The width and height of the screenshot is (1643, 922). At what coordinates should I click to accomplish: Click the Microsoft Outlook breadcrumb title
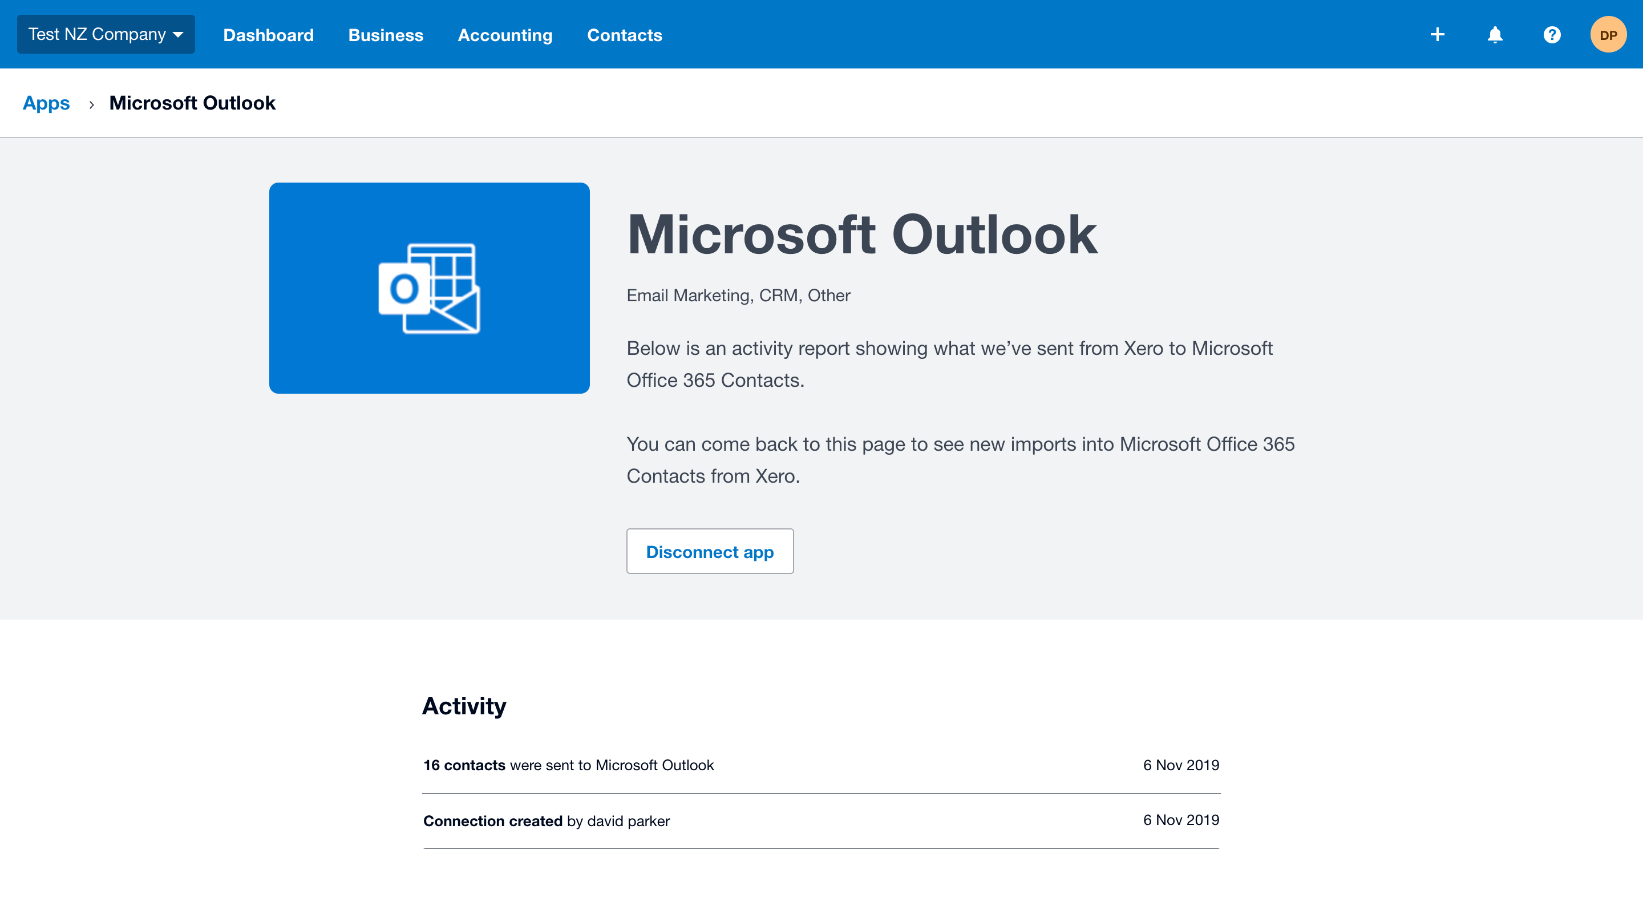192,103
